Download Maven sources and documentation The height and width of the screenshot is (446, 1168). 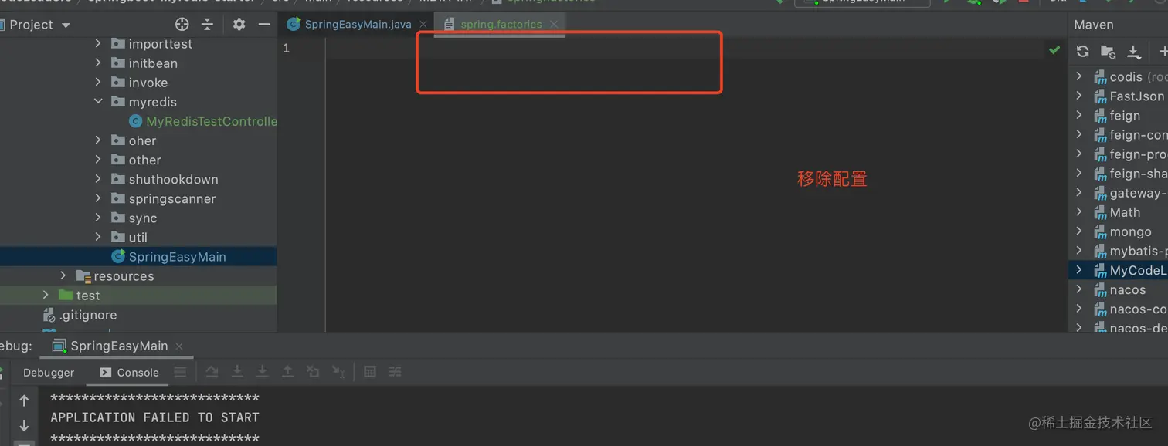[1133, 52]
